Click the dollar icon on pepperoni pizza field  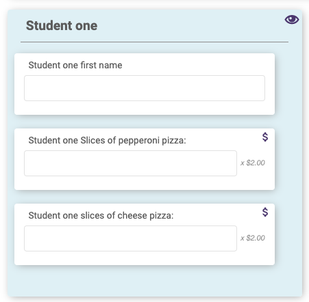pyautogui.click(x=265, y=137)
